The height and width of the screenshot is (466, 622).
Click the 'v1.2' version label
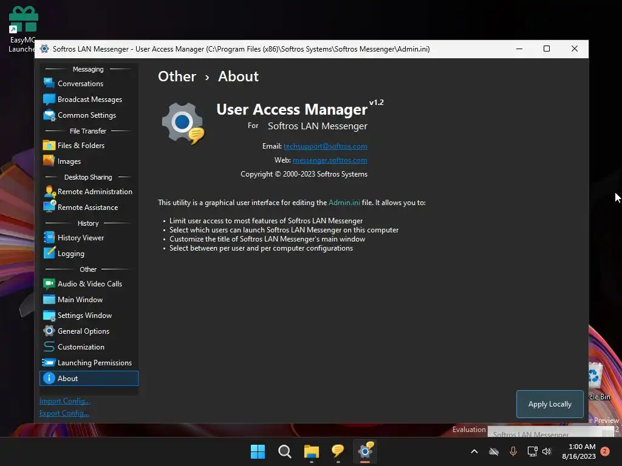(377, 102)
